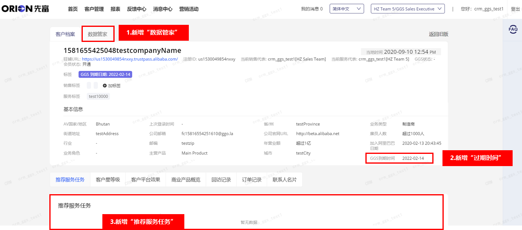Click 返回旧版 link
Screen dimensions: 522x230
pyautogui.click(x=438, y=34)
